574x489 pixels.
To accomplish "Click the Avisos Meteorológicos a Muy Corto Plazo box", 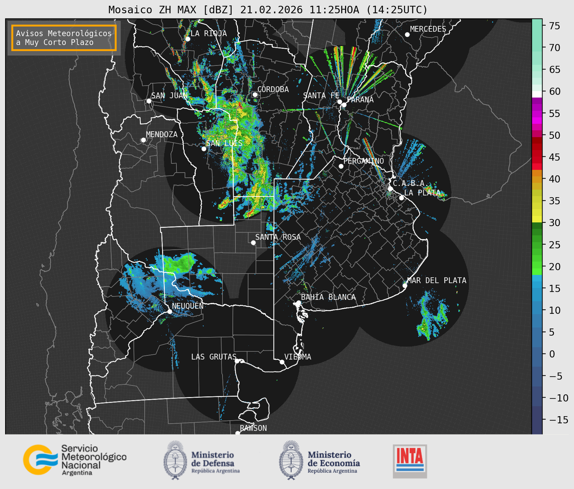I will (x=64, y=38).
